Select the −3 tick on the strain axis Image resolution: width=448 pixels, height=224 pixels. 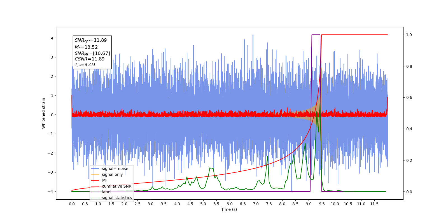point(50,172)
